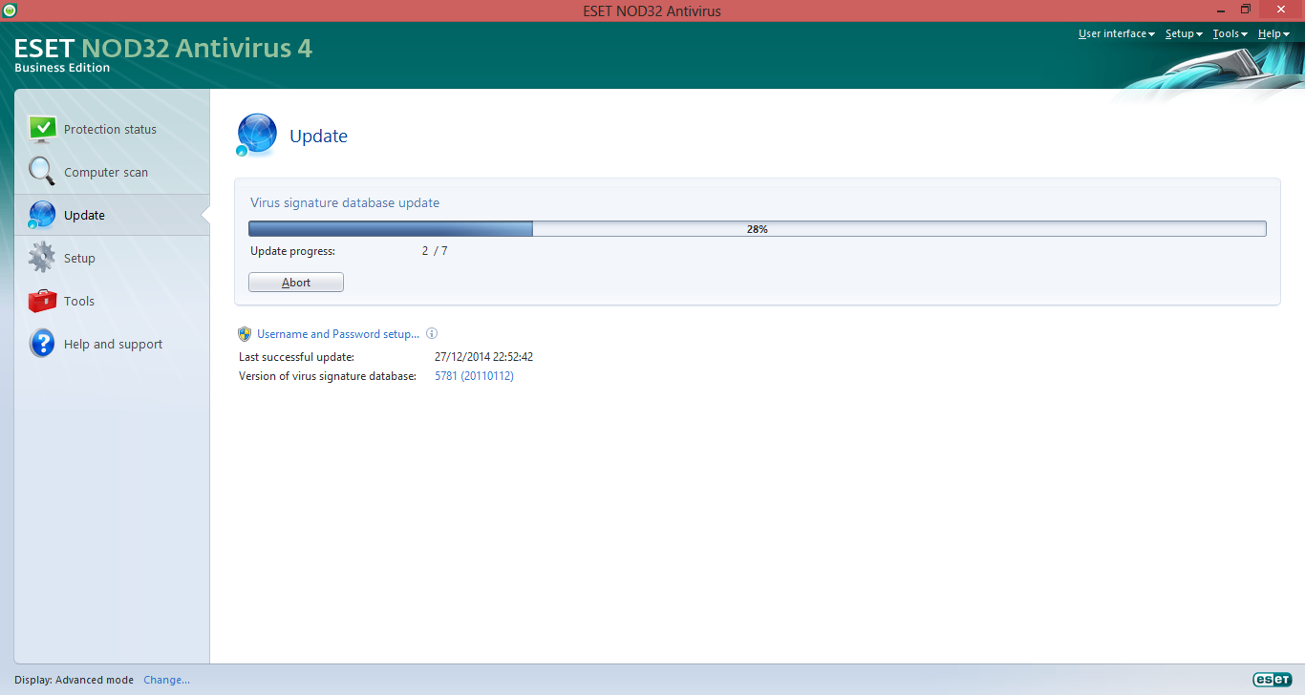Open the Help dropdown in top menu
Viewport: 1305px width, 695px height.
[x=1273, y=33]
